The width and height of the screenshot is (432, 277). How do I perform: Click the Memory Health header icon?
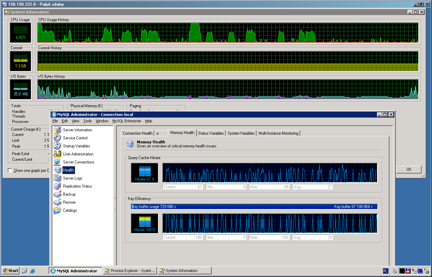[x=129, y=144]
